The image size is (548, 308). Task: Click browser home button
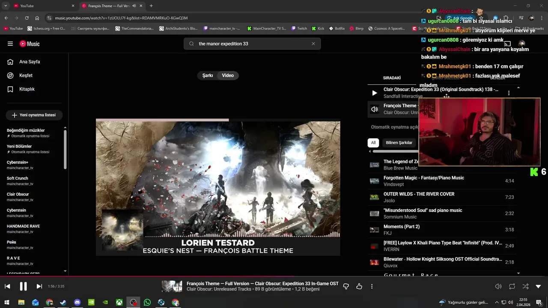click(37, 18)
